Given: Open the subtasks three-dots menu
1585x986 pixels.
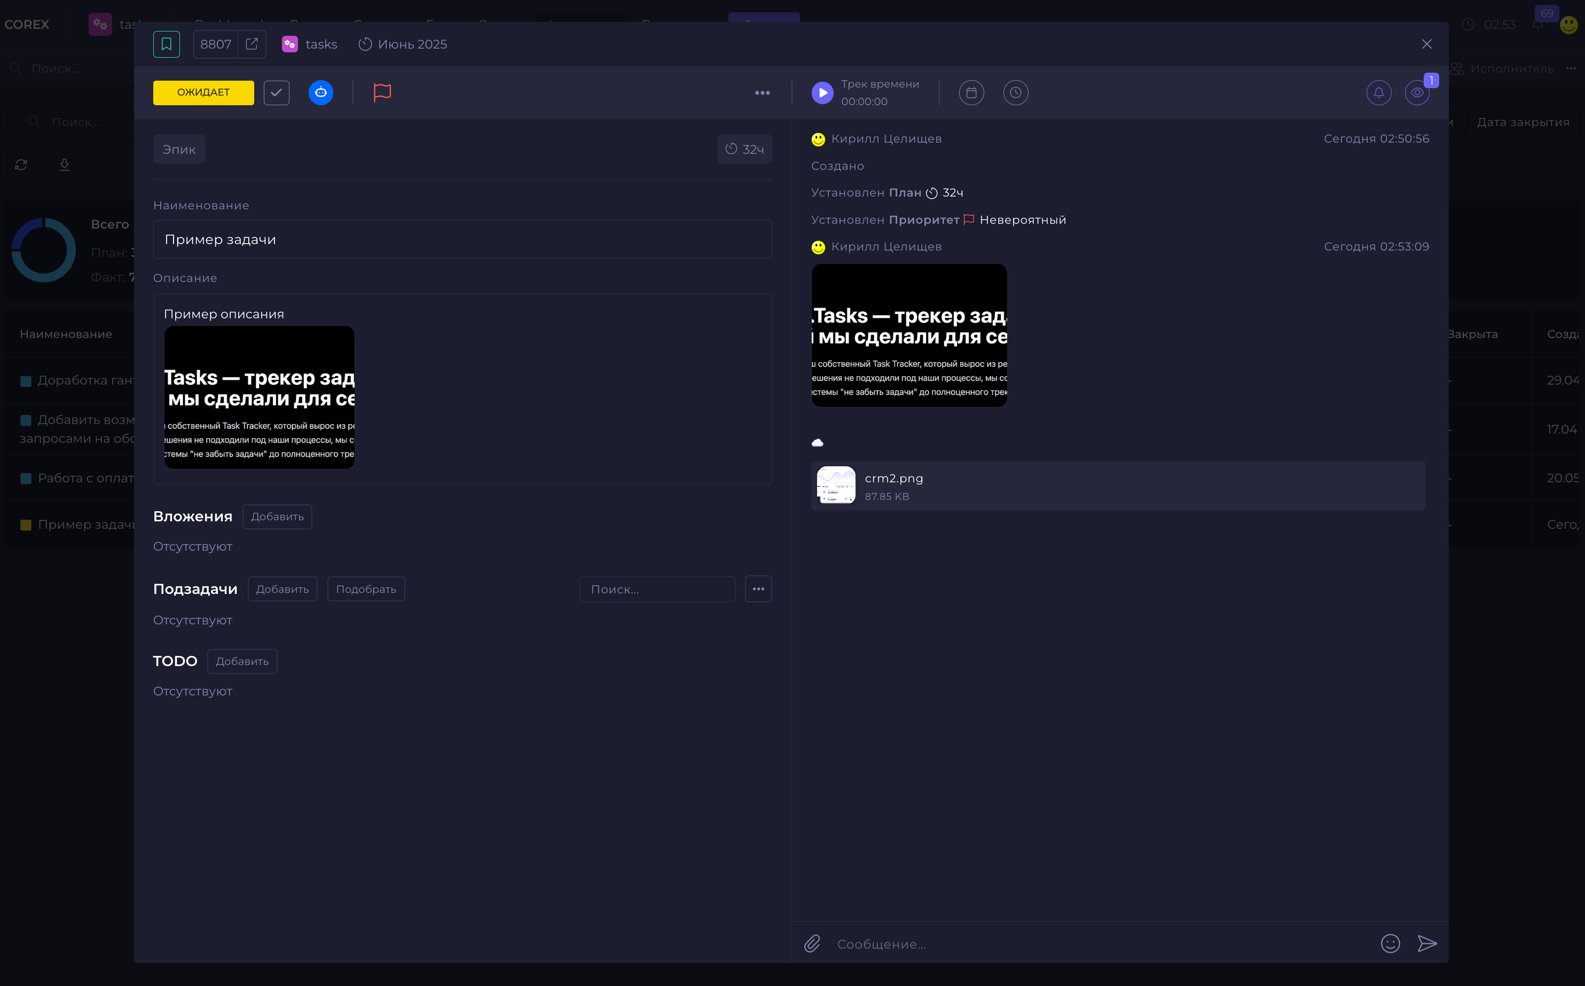Looking at the screenshot, I should tap(758, 589).
